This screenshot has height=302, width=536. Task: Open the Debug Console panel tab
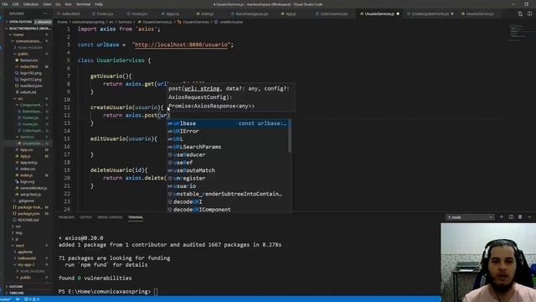pyautogui.click(x=110, y=217)
